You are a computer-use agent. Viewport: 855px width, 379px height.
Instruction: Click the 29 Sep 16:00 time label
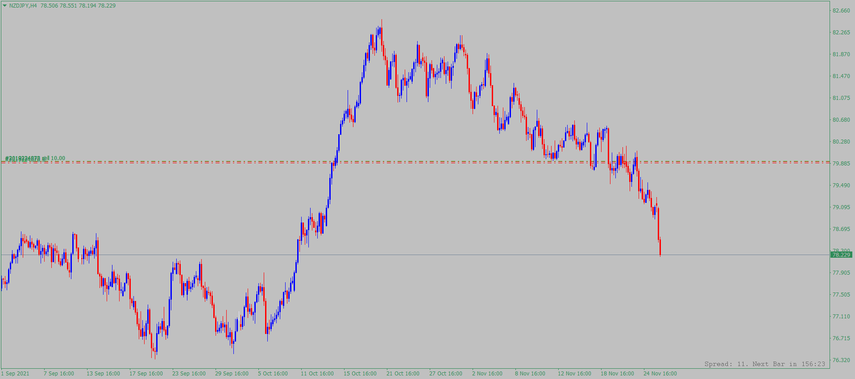point(232,374)
